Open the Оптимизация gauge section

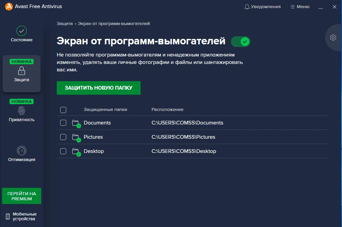click(x=22, y=154)
